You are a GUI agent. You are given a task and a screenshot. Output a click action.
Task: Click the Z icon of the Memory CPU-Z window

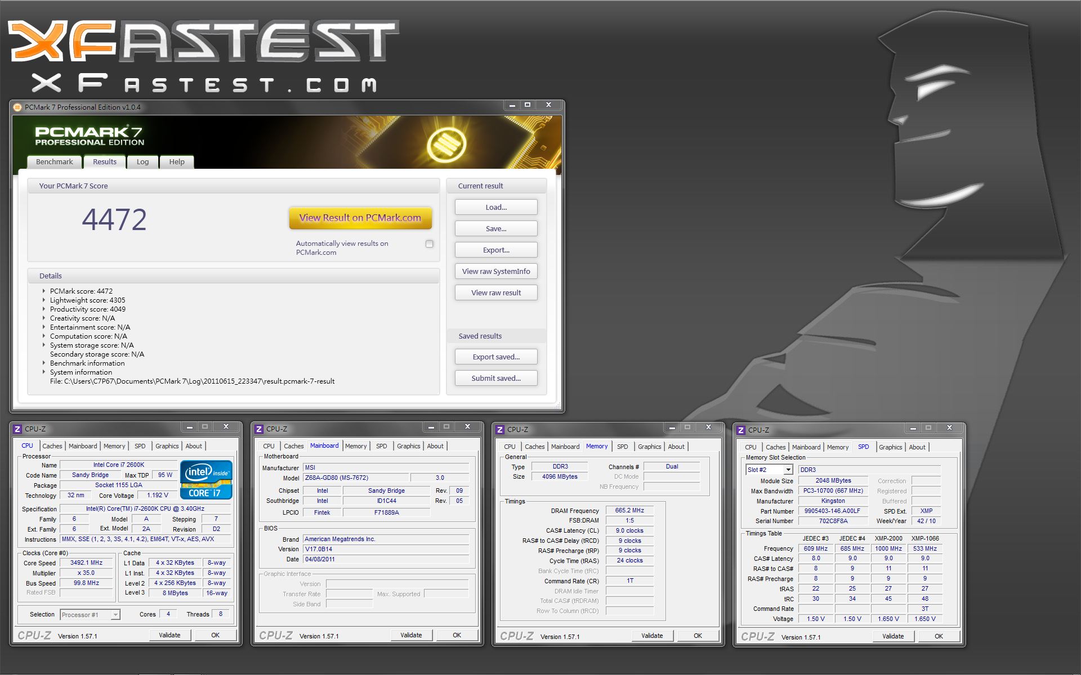(500, 430)
